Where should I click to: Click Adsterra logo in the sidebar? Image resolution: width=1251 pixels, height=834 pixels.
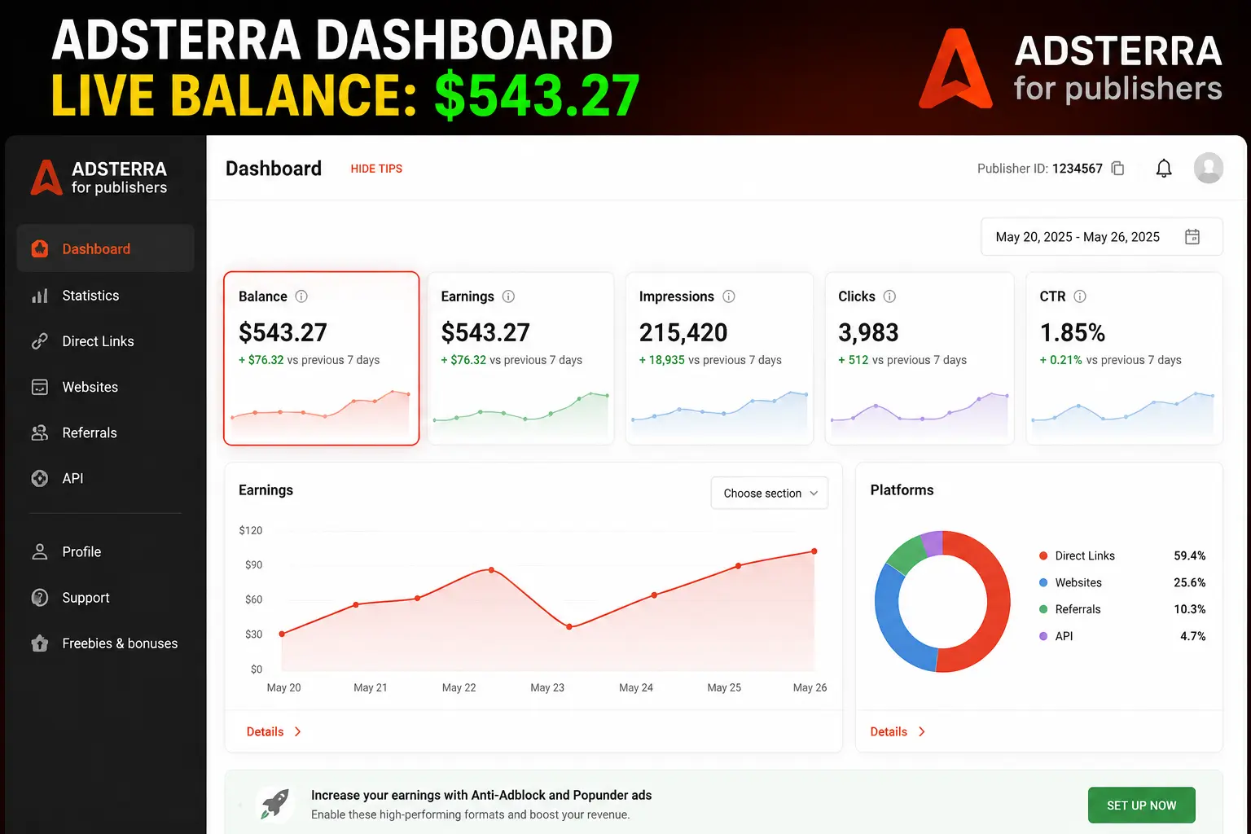coord(99,178)
